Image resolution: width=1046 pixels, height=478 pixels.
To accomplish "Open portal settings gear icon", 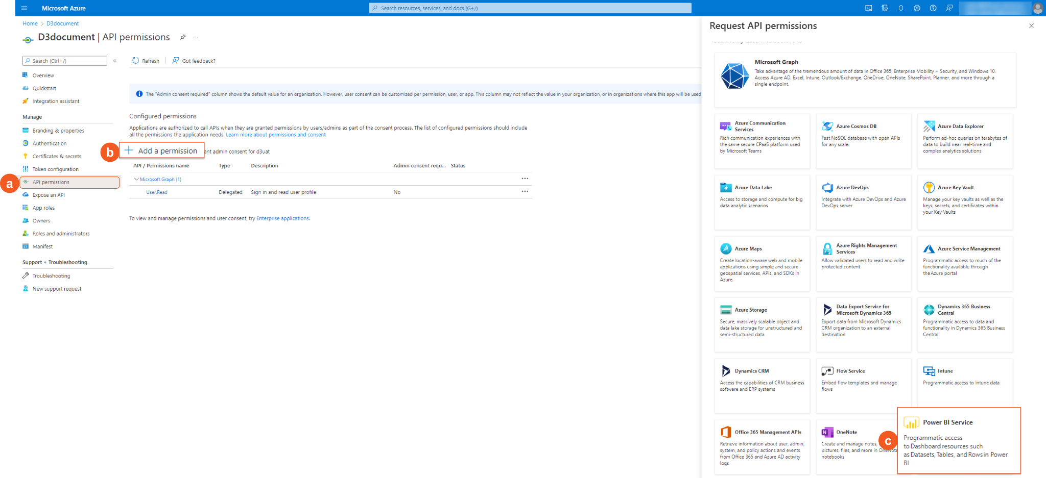I will click(x=917, y=8).
